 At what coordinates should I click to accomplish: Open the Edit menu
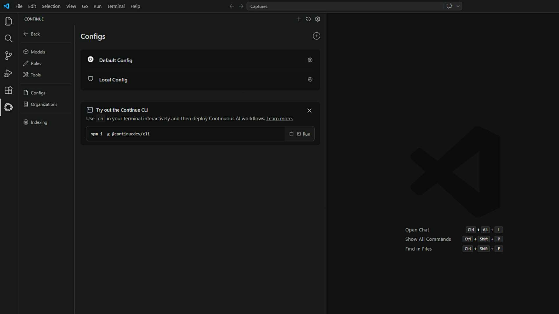click(32, 6)
